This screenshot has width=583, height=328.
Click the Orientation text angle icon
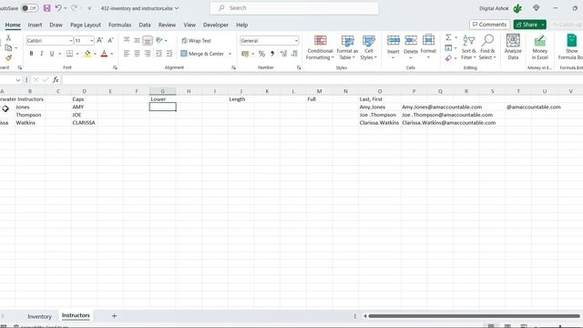(159, 40)
